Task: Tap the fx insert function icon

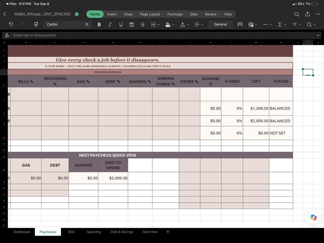Action: click(x=7, y=35)
